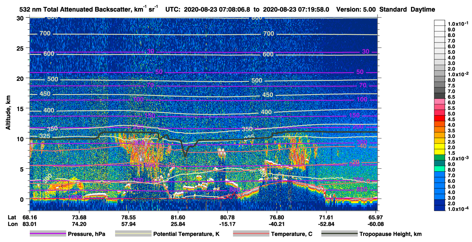Click the altitude tick label 0
Screen dimensions: 472x242
(23, 199)
